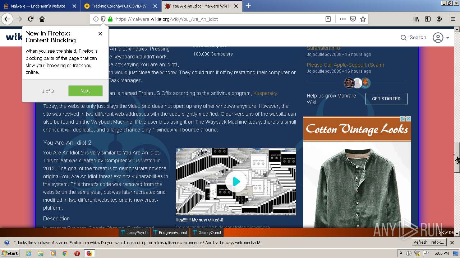Viewport: 460px width, 258px height.
Task: Open Windows Explorer from the taskbar
Action: click(x=41, y=253)
